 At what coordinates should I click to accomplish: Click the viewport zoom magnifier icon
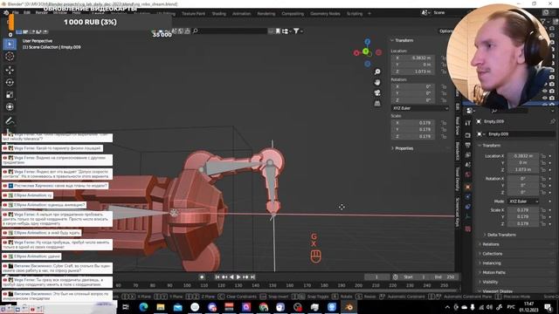click(x=377, y=72)
